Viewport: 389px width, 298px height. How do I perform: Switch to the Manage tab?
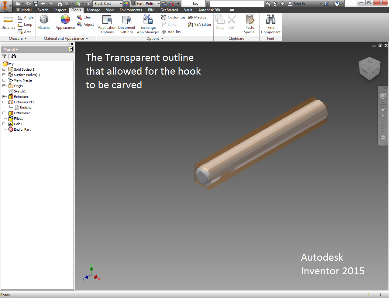coord(93,10)
